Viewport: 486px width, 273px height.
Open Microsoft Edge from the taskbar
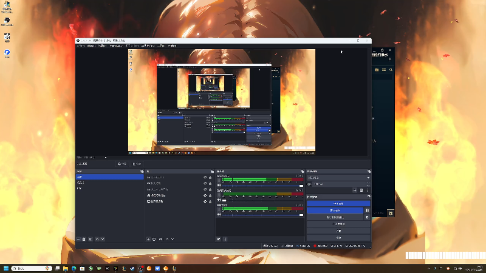pyautogui.click(x=74, y=268)
